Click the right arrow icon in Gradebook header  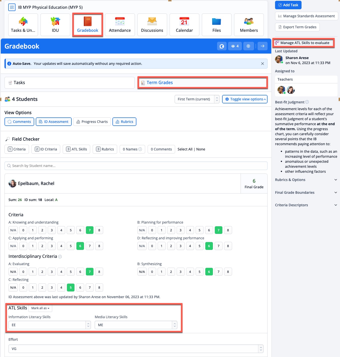(262, 46)
